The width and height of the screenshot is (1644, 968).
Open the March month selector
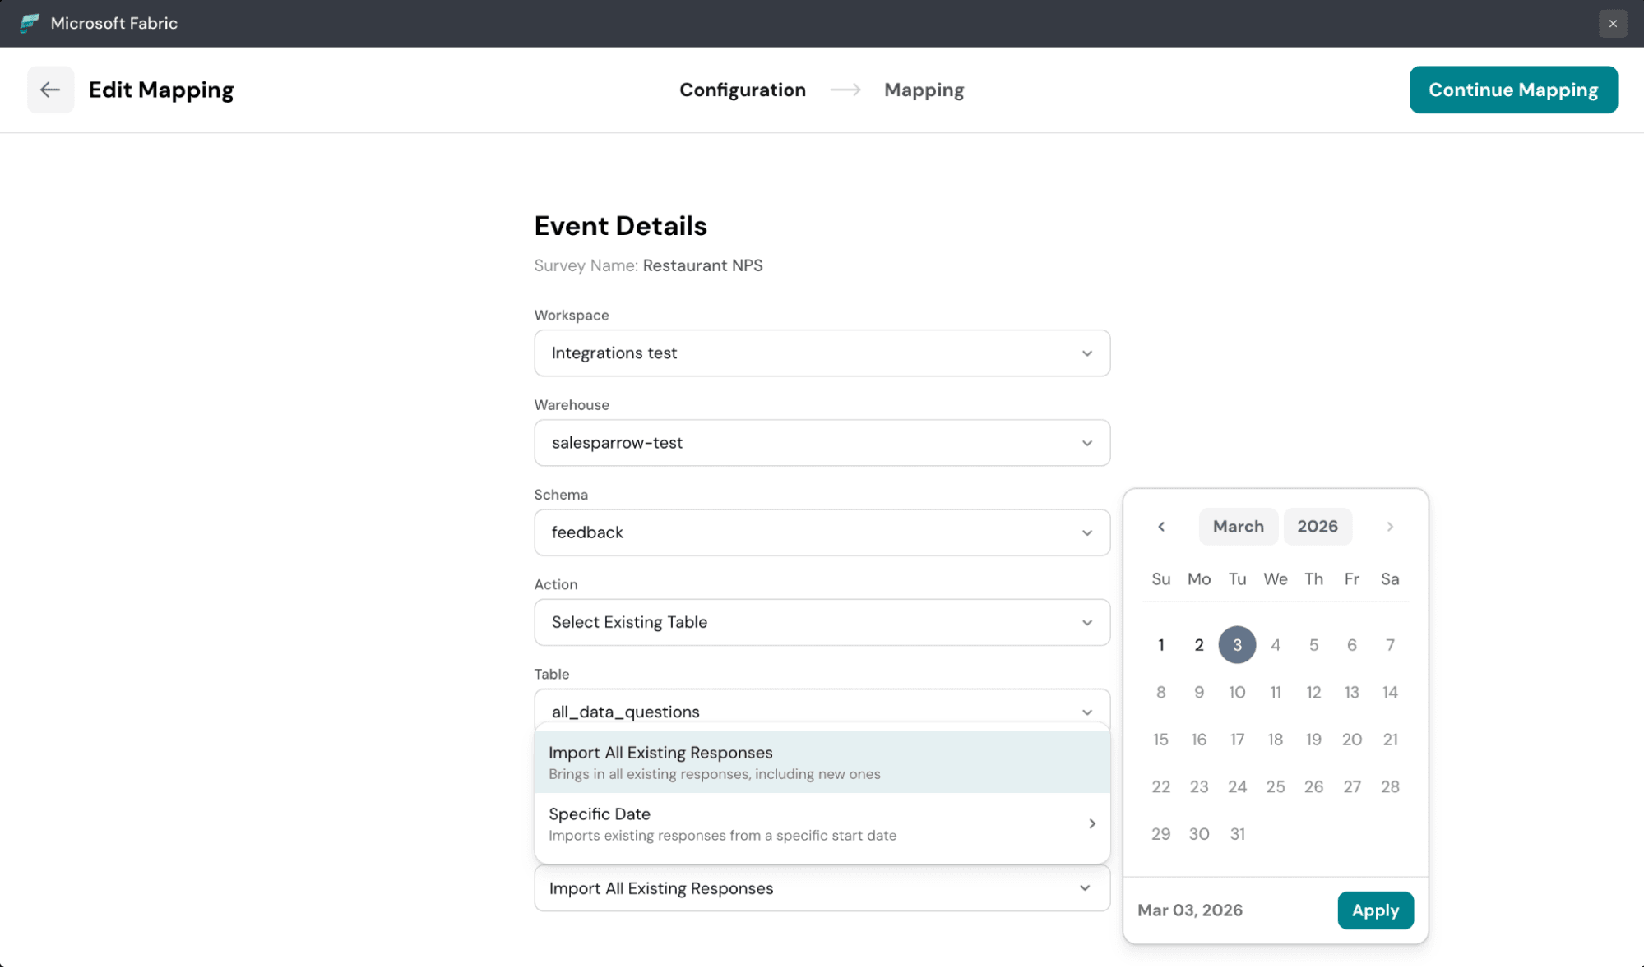1238,527
